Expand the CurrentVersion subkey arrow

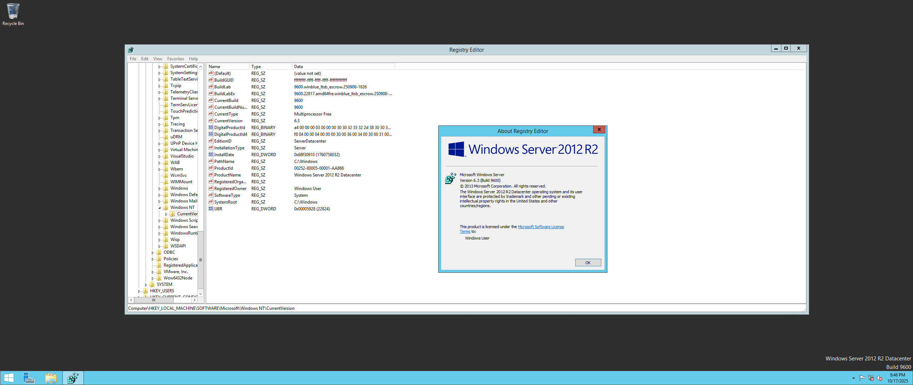166,214
